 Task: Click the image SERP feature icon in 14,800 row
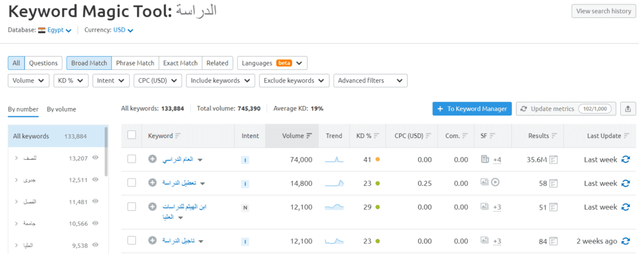[484, 182]
